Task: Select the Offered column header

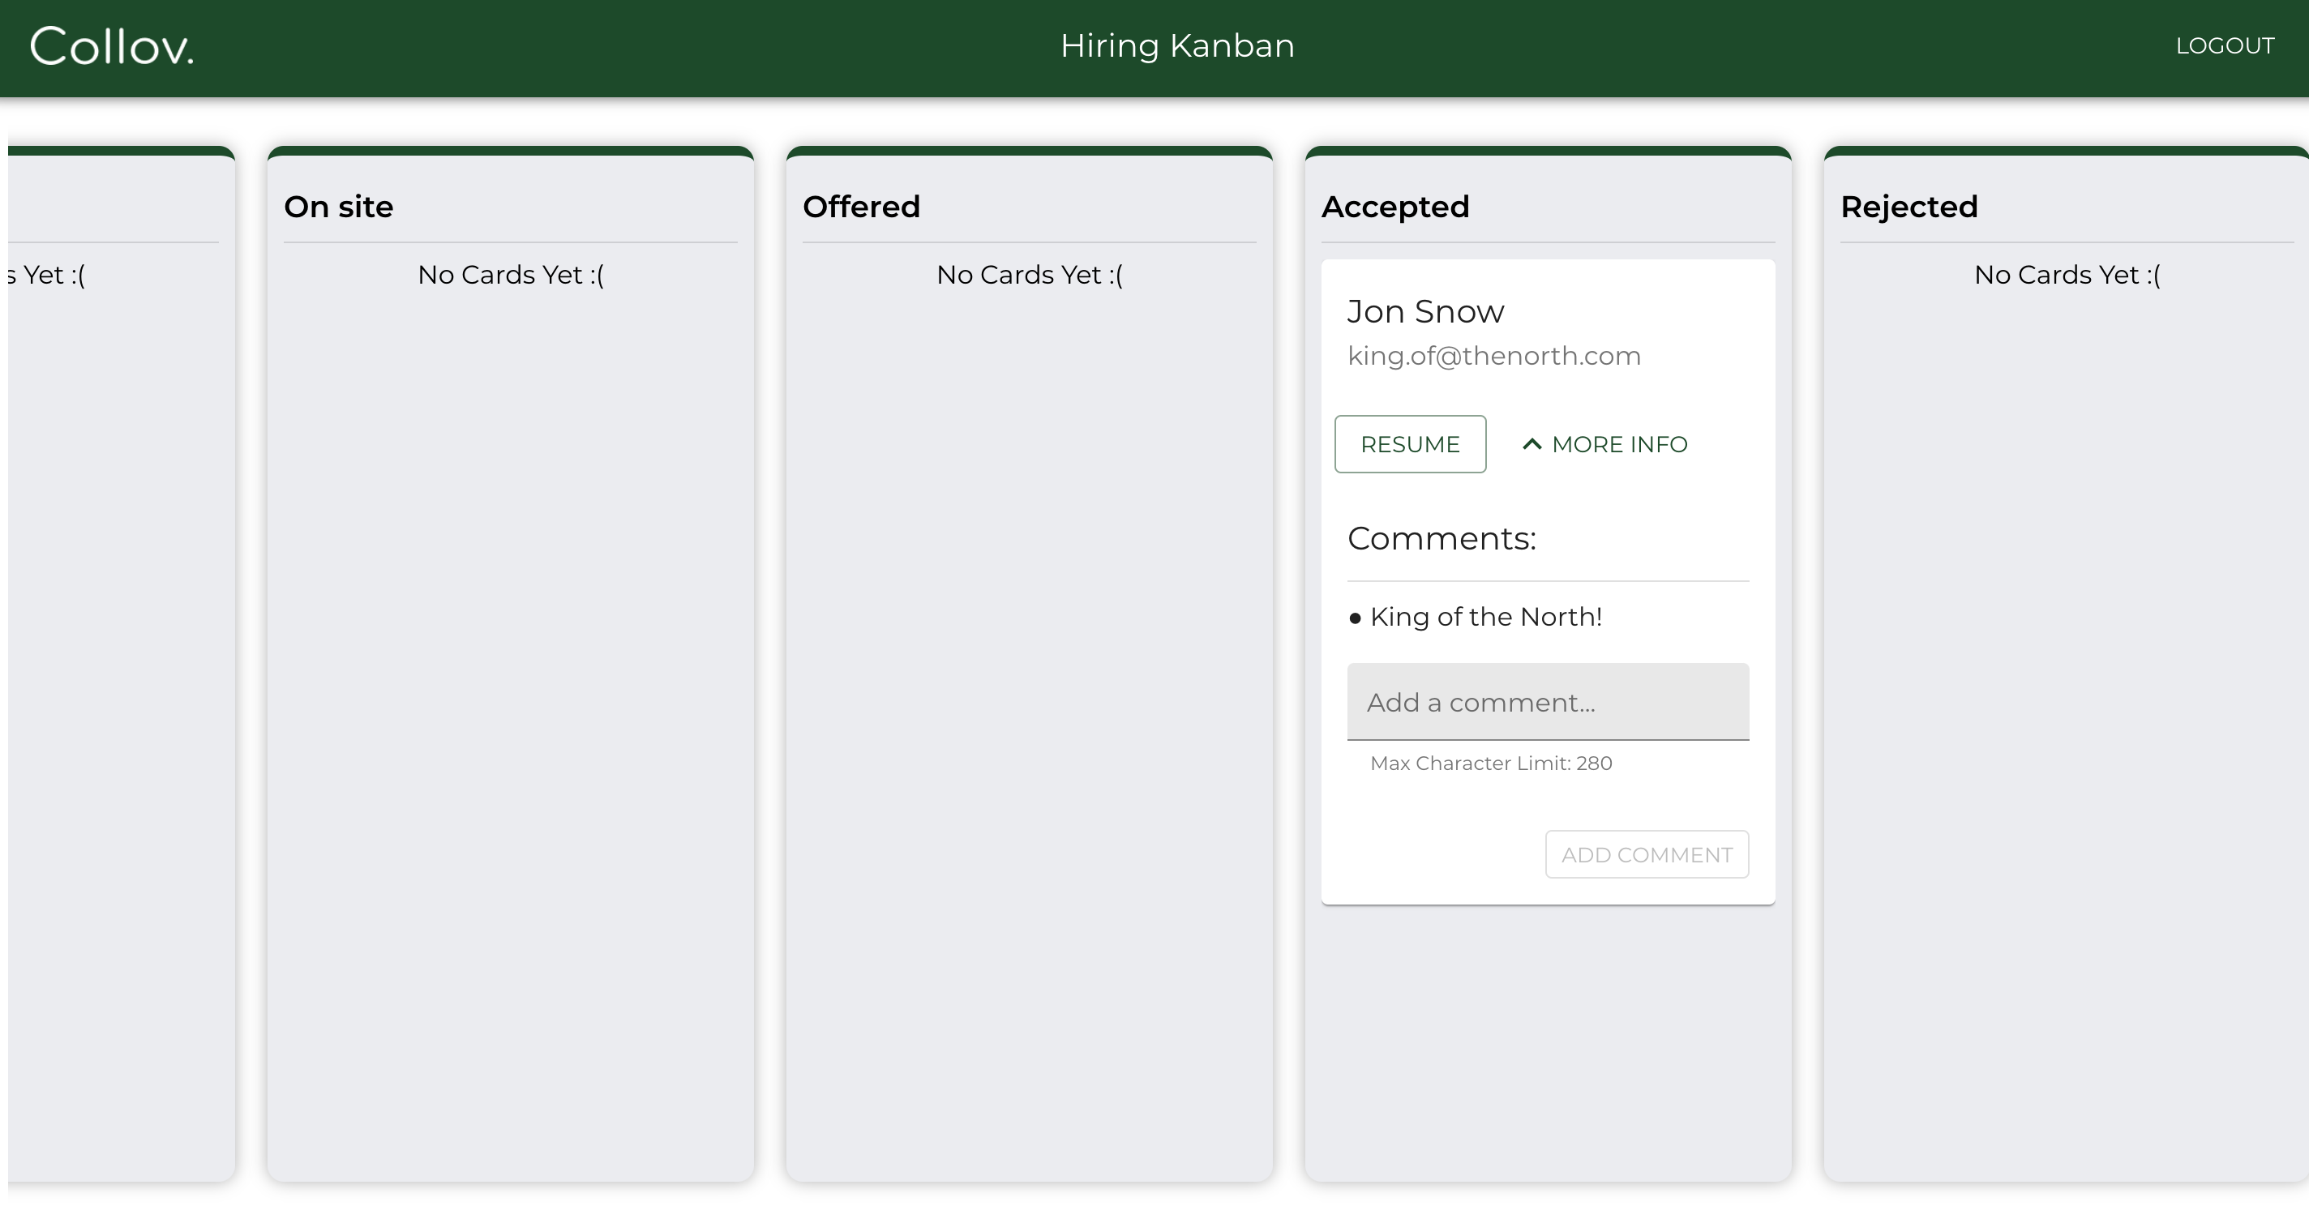Action: [861, 207]
